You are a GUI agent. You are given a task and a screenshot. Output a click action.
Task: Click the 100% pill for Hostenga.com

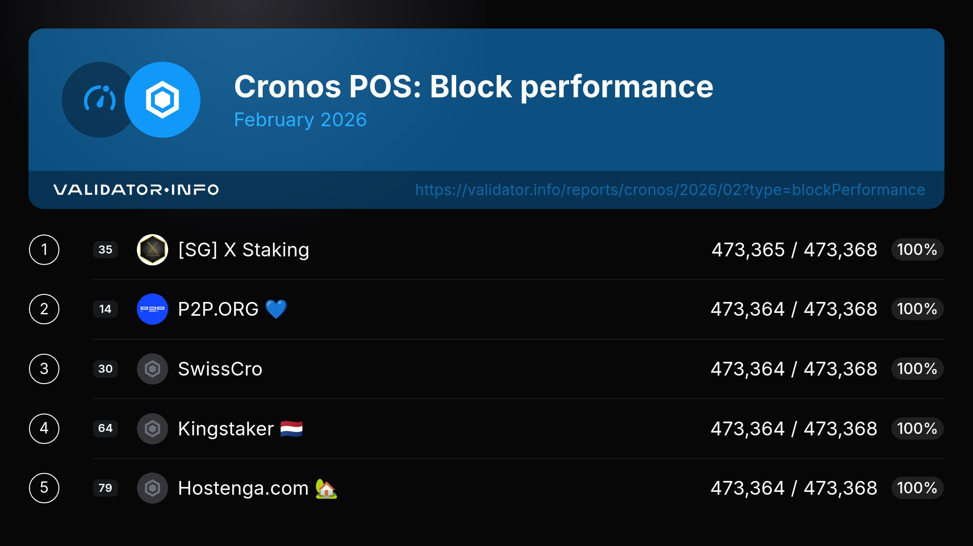(x=917, y=488)
